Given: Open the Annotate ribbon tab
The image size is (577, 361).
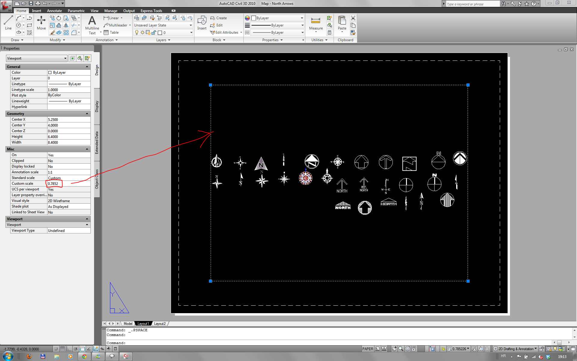Looking at the screenshot, I should (x=54, y=11).
